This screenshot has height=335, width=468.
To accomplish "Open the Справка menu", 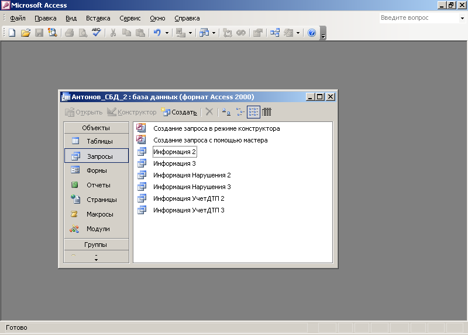I will 187,18.
